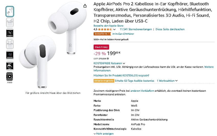Play the product video thumbnail
This screenshot has height=136, width=217.
[10, 76]
